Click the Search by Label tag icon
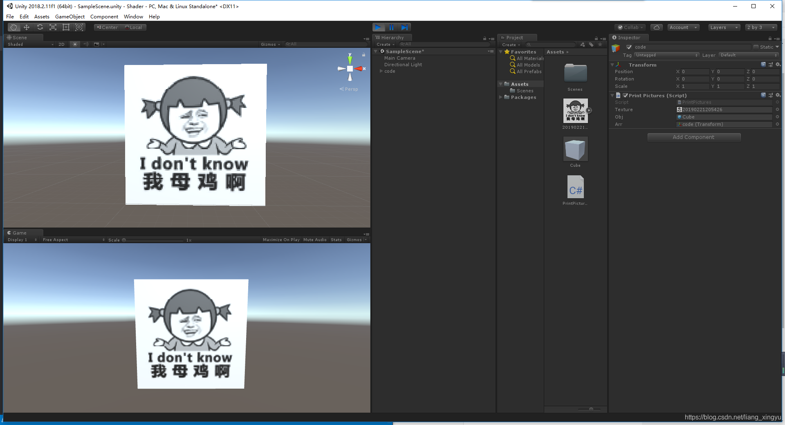 tap(591, 45)
